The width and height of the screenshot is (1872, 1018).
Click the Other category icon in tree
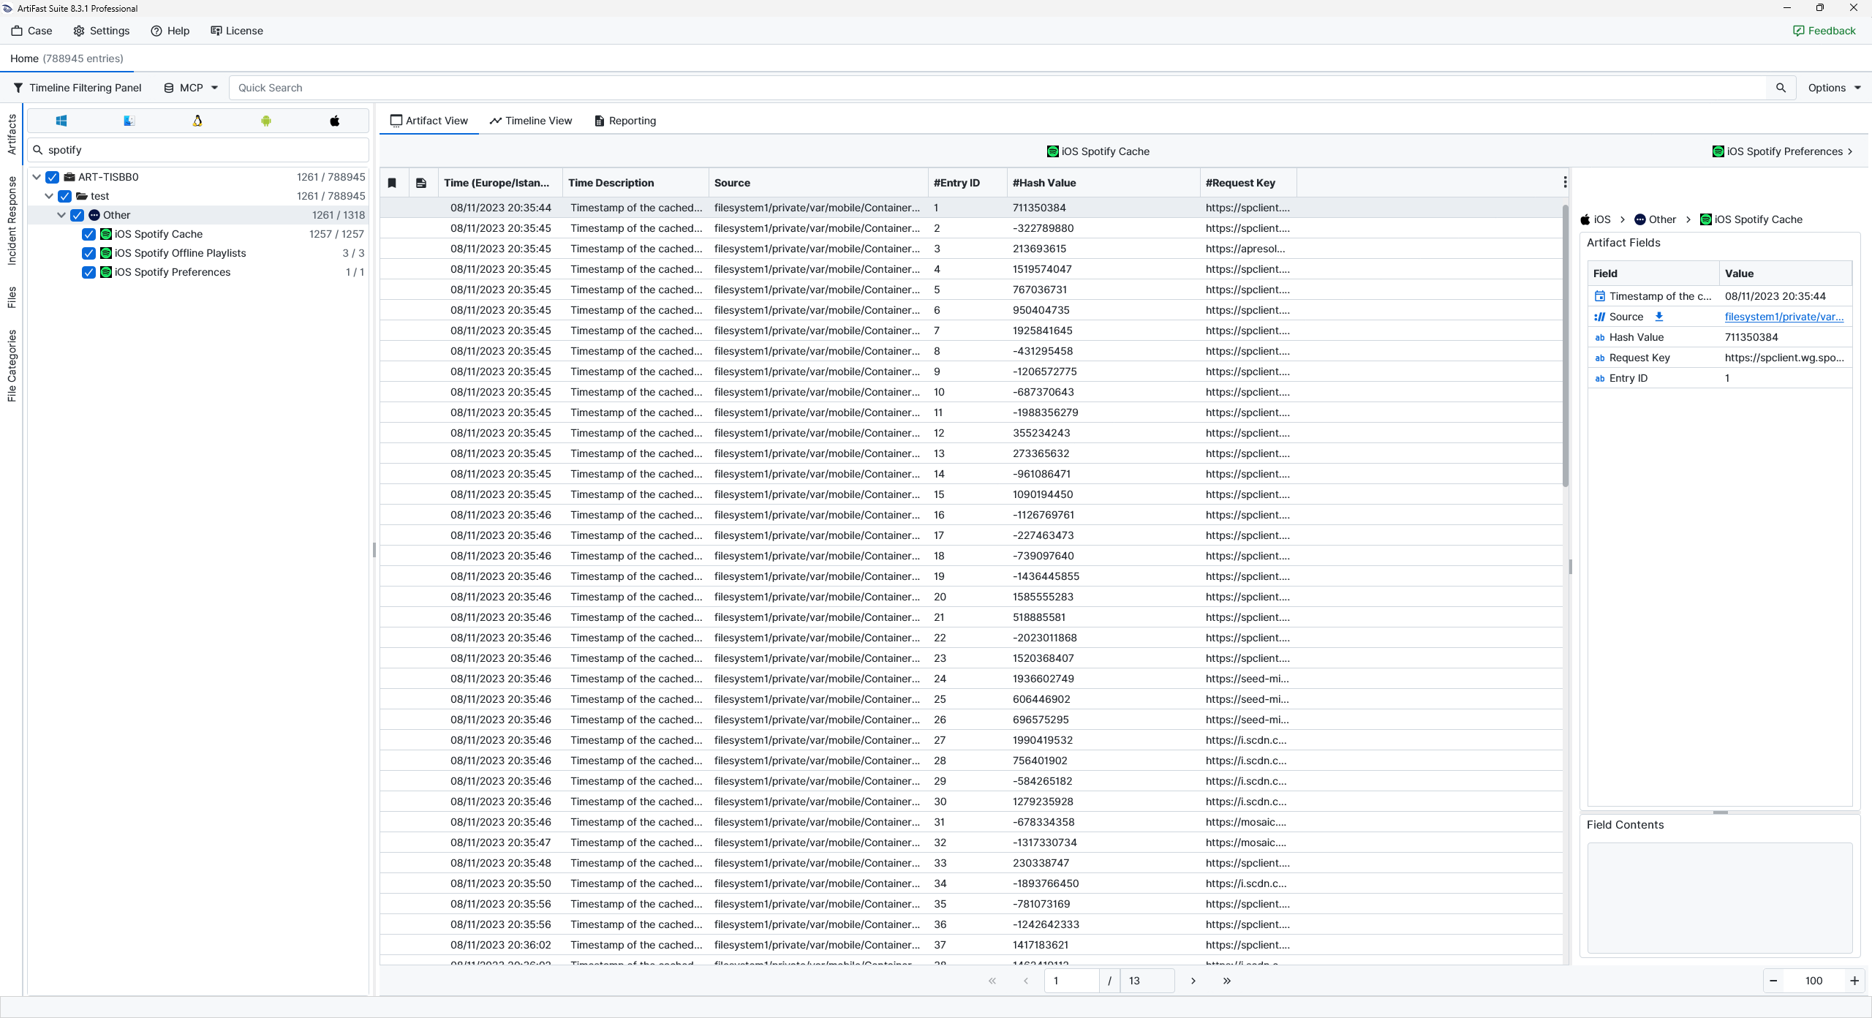tap(94, 215)
